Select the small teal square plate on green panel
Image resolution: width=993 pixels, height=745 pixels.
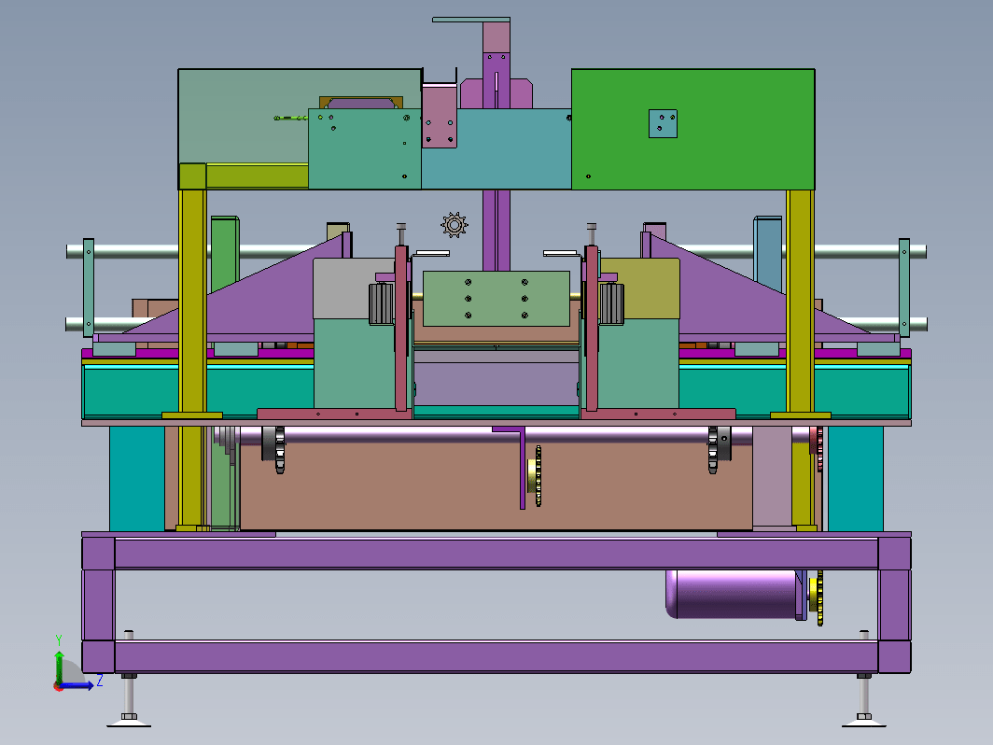click(663, 123)
